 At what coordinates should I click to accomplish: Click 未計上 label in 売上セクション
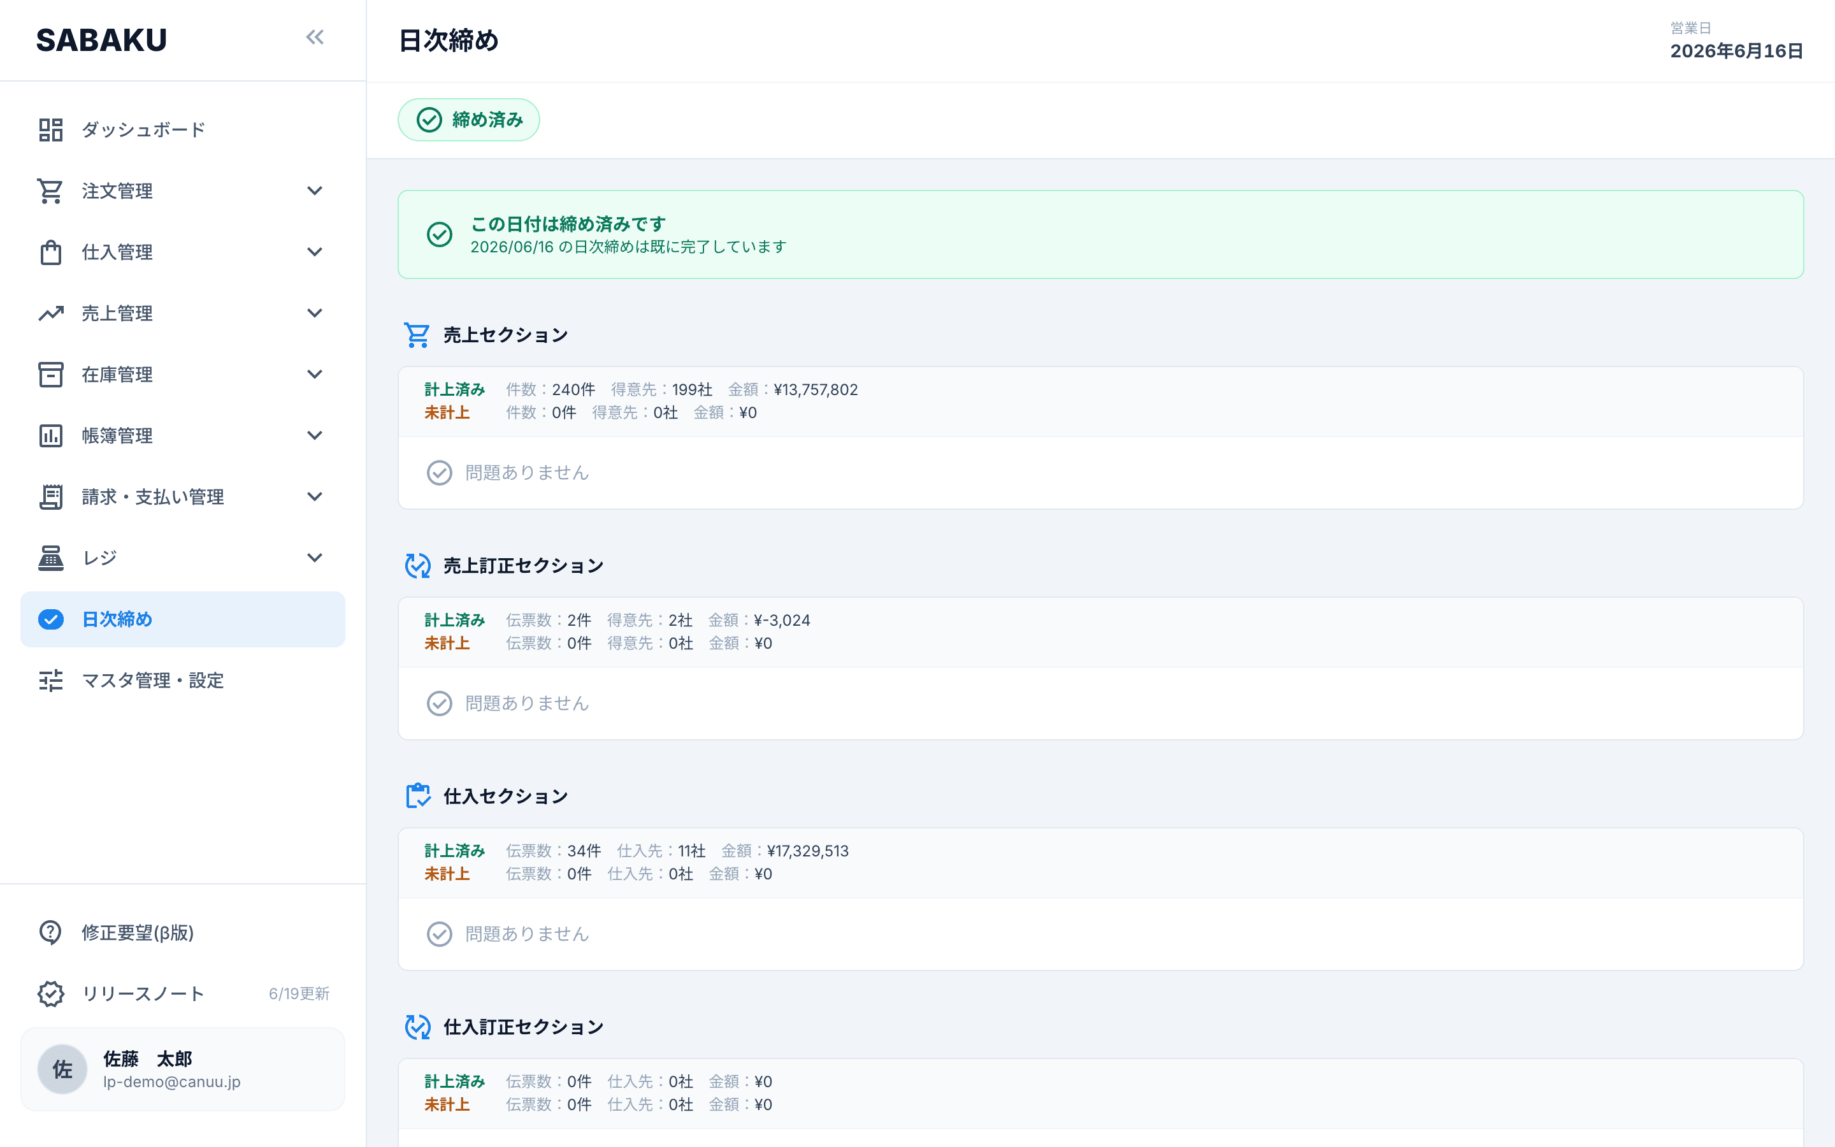coord(447,413)
